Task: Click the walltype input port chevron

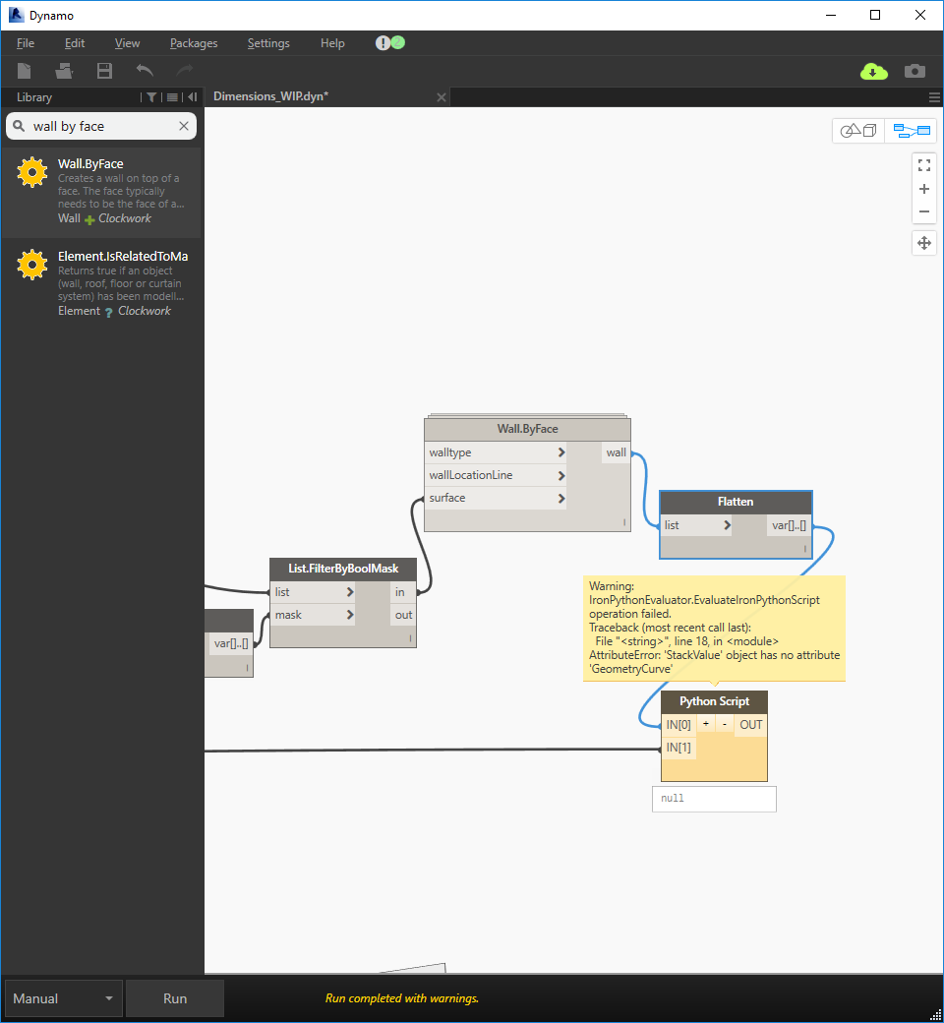Action: click(561, 452)
